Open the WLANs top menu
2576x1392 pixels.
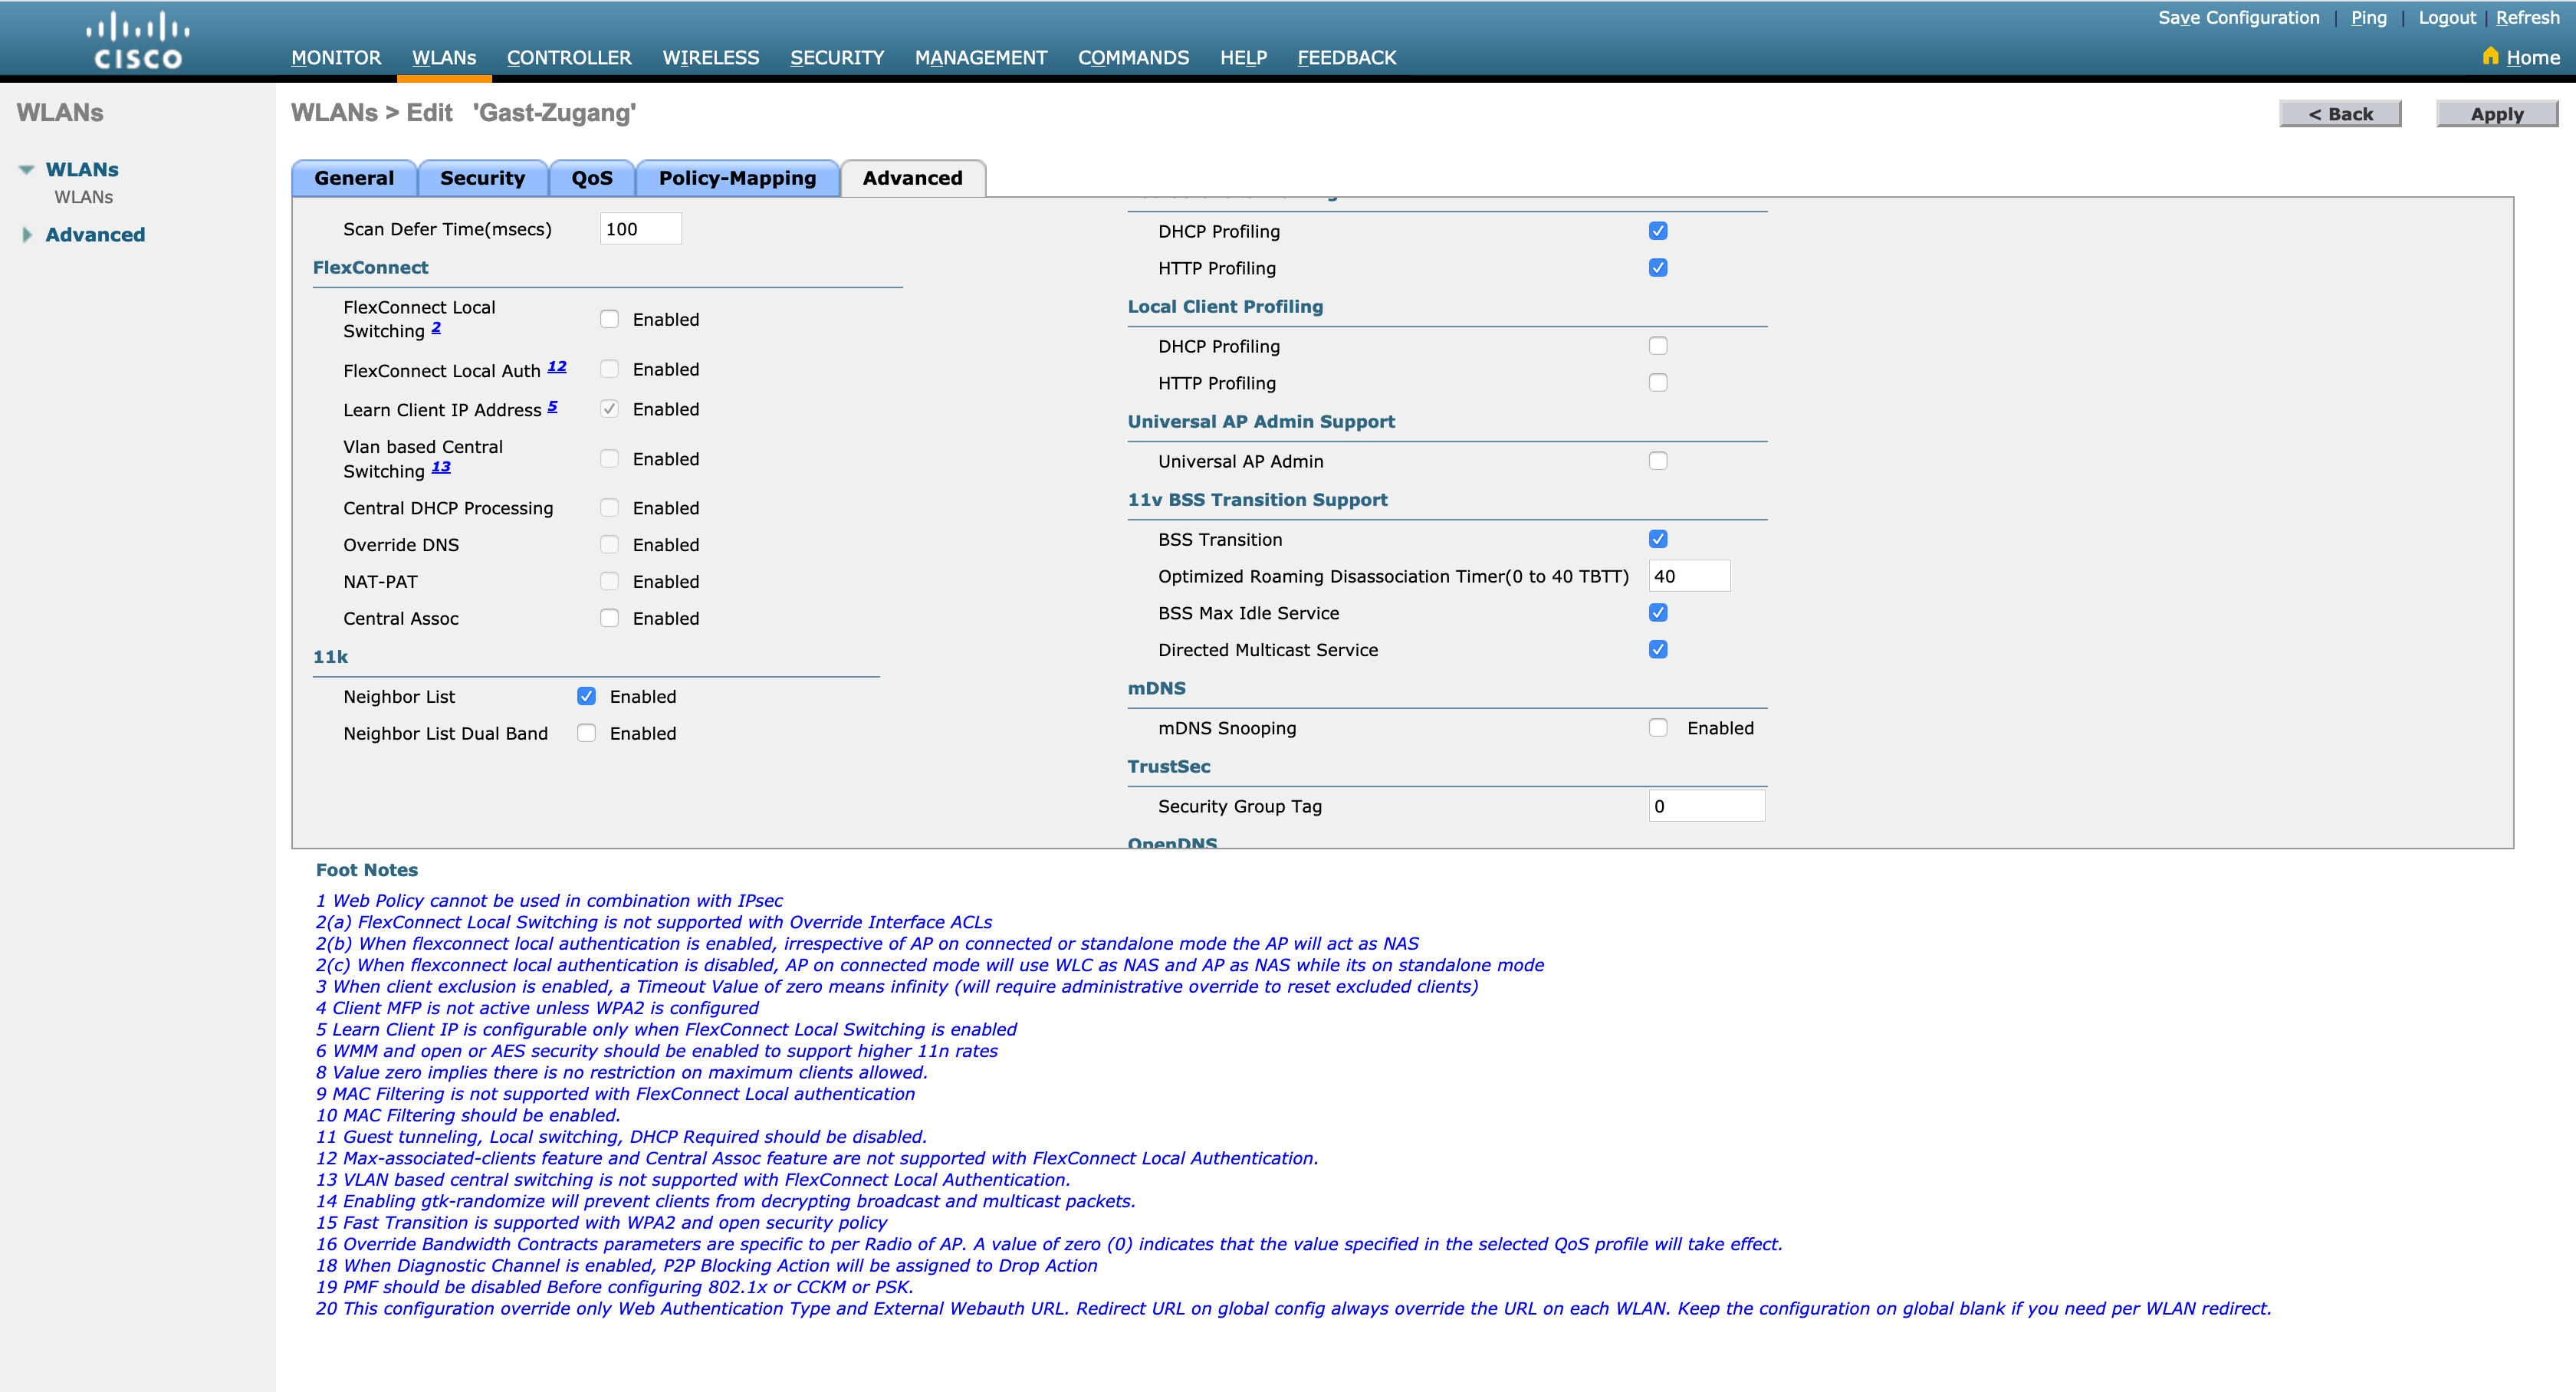[x=444, y=57]
